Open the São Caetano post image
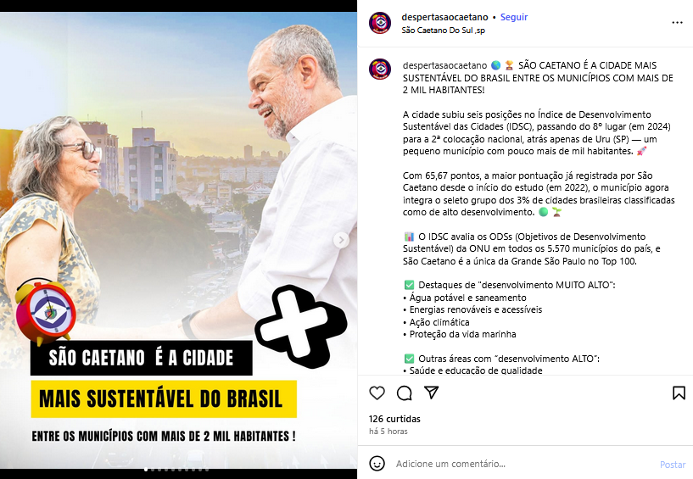The height and width of the screenshot is (479, 693). tap(179, 240)
